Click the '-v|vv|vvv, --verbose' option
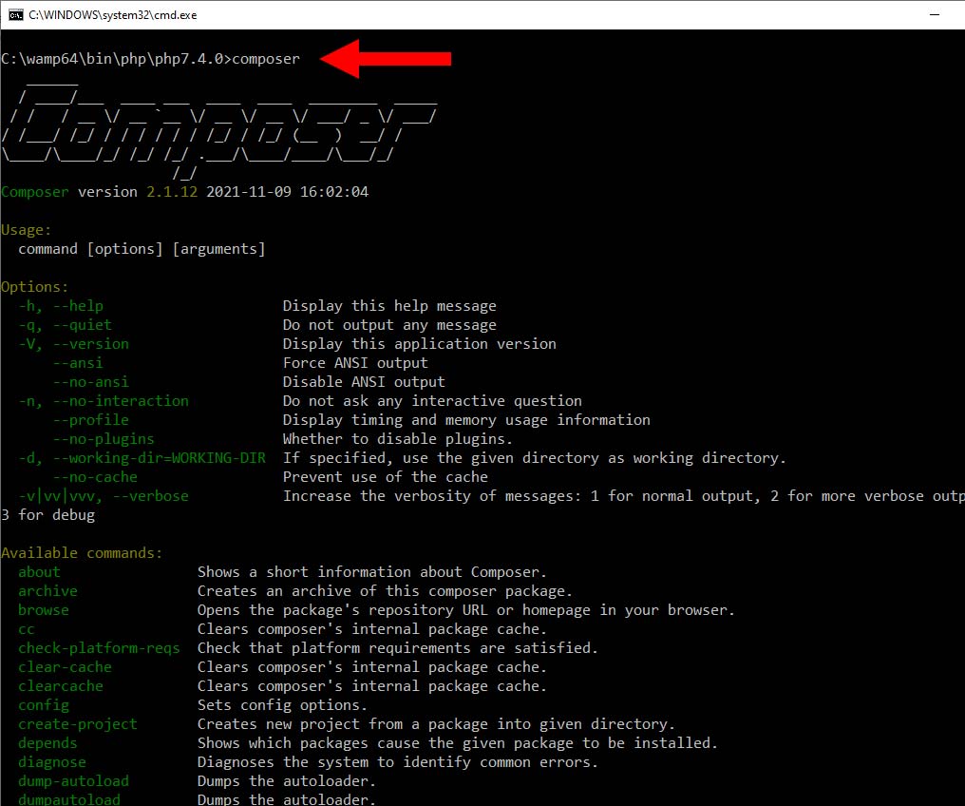 pyautogui.click(x=104, y=496)
